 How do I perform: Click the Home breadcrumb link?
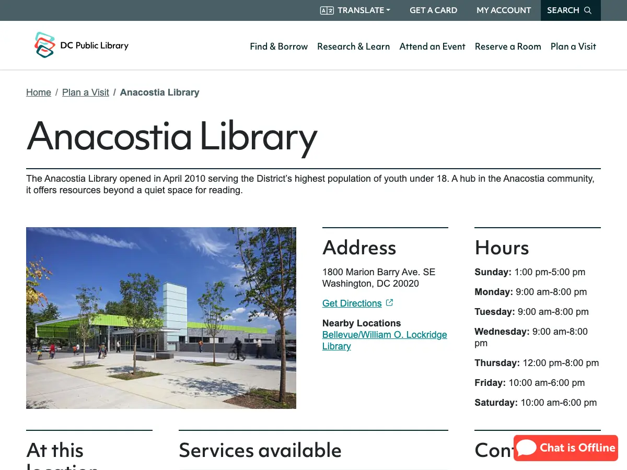(x=39, y=92)
